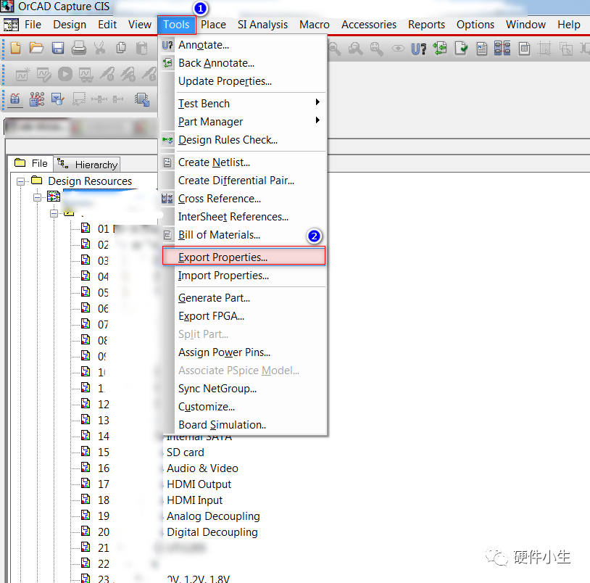This screenshot has height=583, width=590.
Task: Click the Back Annotate toolbar icon
Action: [x=440, y=49]
